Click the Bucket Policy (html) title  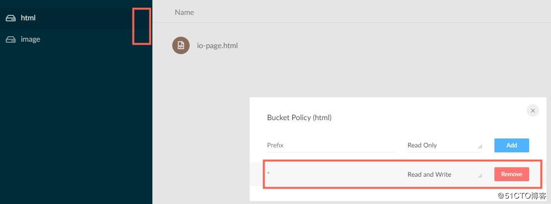point(299,118)
